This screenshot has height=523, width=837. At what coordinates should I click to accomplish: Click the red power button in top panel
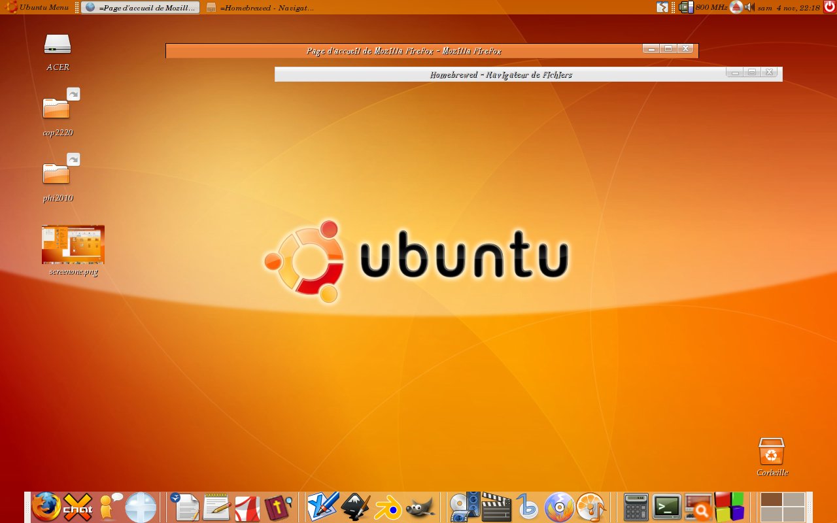click(x=830, y=7)
